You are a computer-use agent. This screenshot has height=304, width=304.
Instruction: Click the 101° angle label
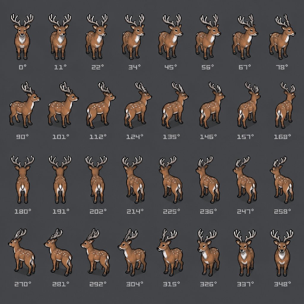coord(61,137)
